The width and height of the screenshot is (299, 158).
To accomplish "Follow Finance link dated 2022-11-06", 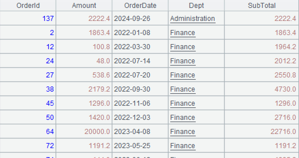I will pos(182,103).
